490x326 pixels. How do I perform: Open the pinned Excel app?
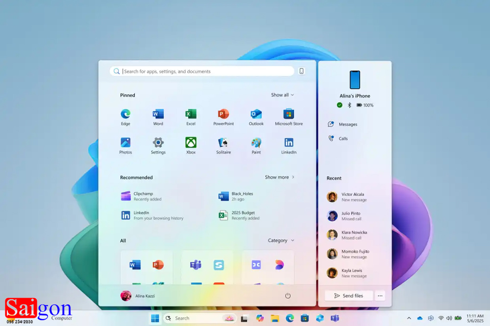tap(191, 115)
